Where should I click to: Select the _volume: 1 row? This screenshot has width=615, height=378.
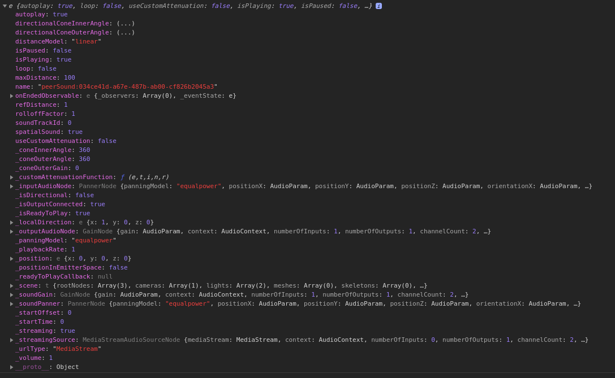coord(34,358)
